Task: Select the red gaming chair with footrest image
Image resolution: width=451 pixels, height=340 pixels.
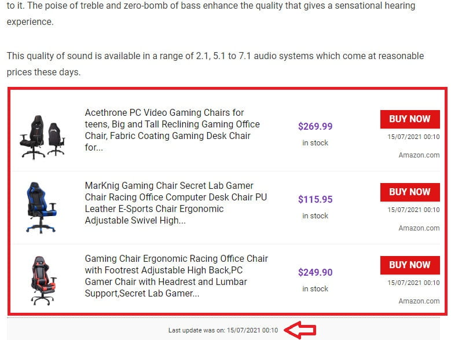Action: click(41, 280)
